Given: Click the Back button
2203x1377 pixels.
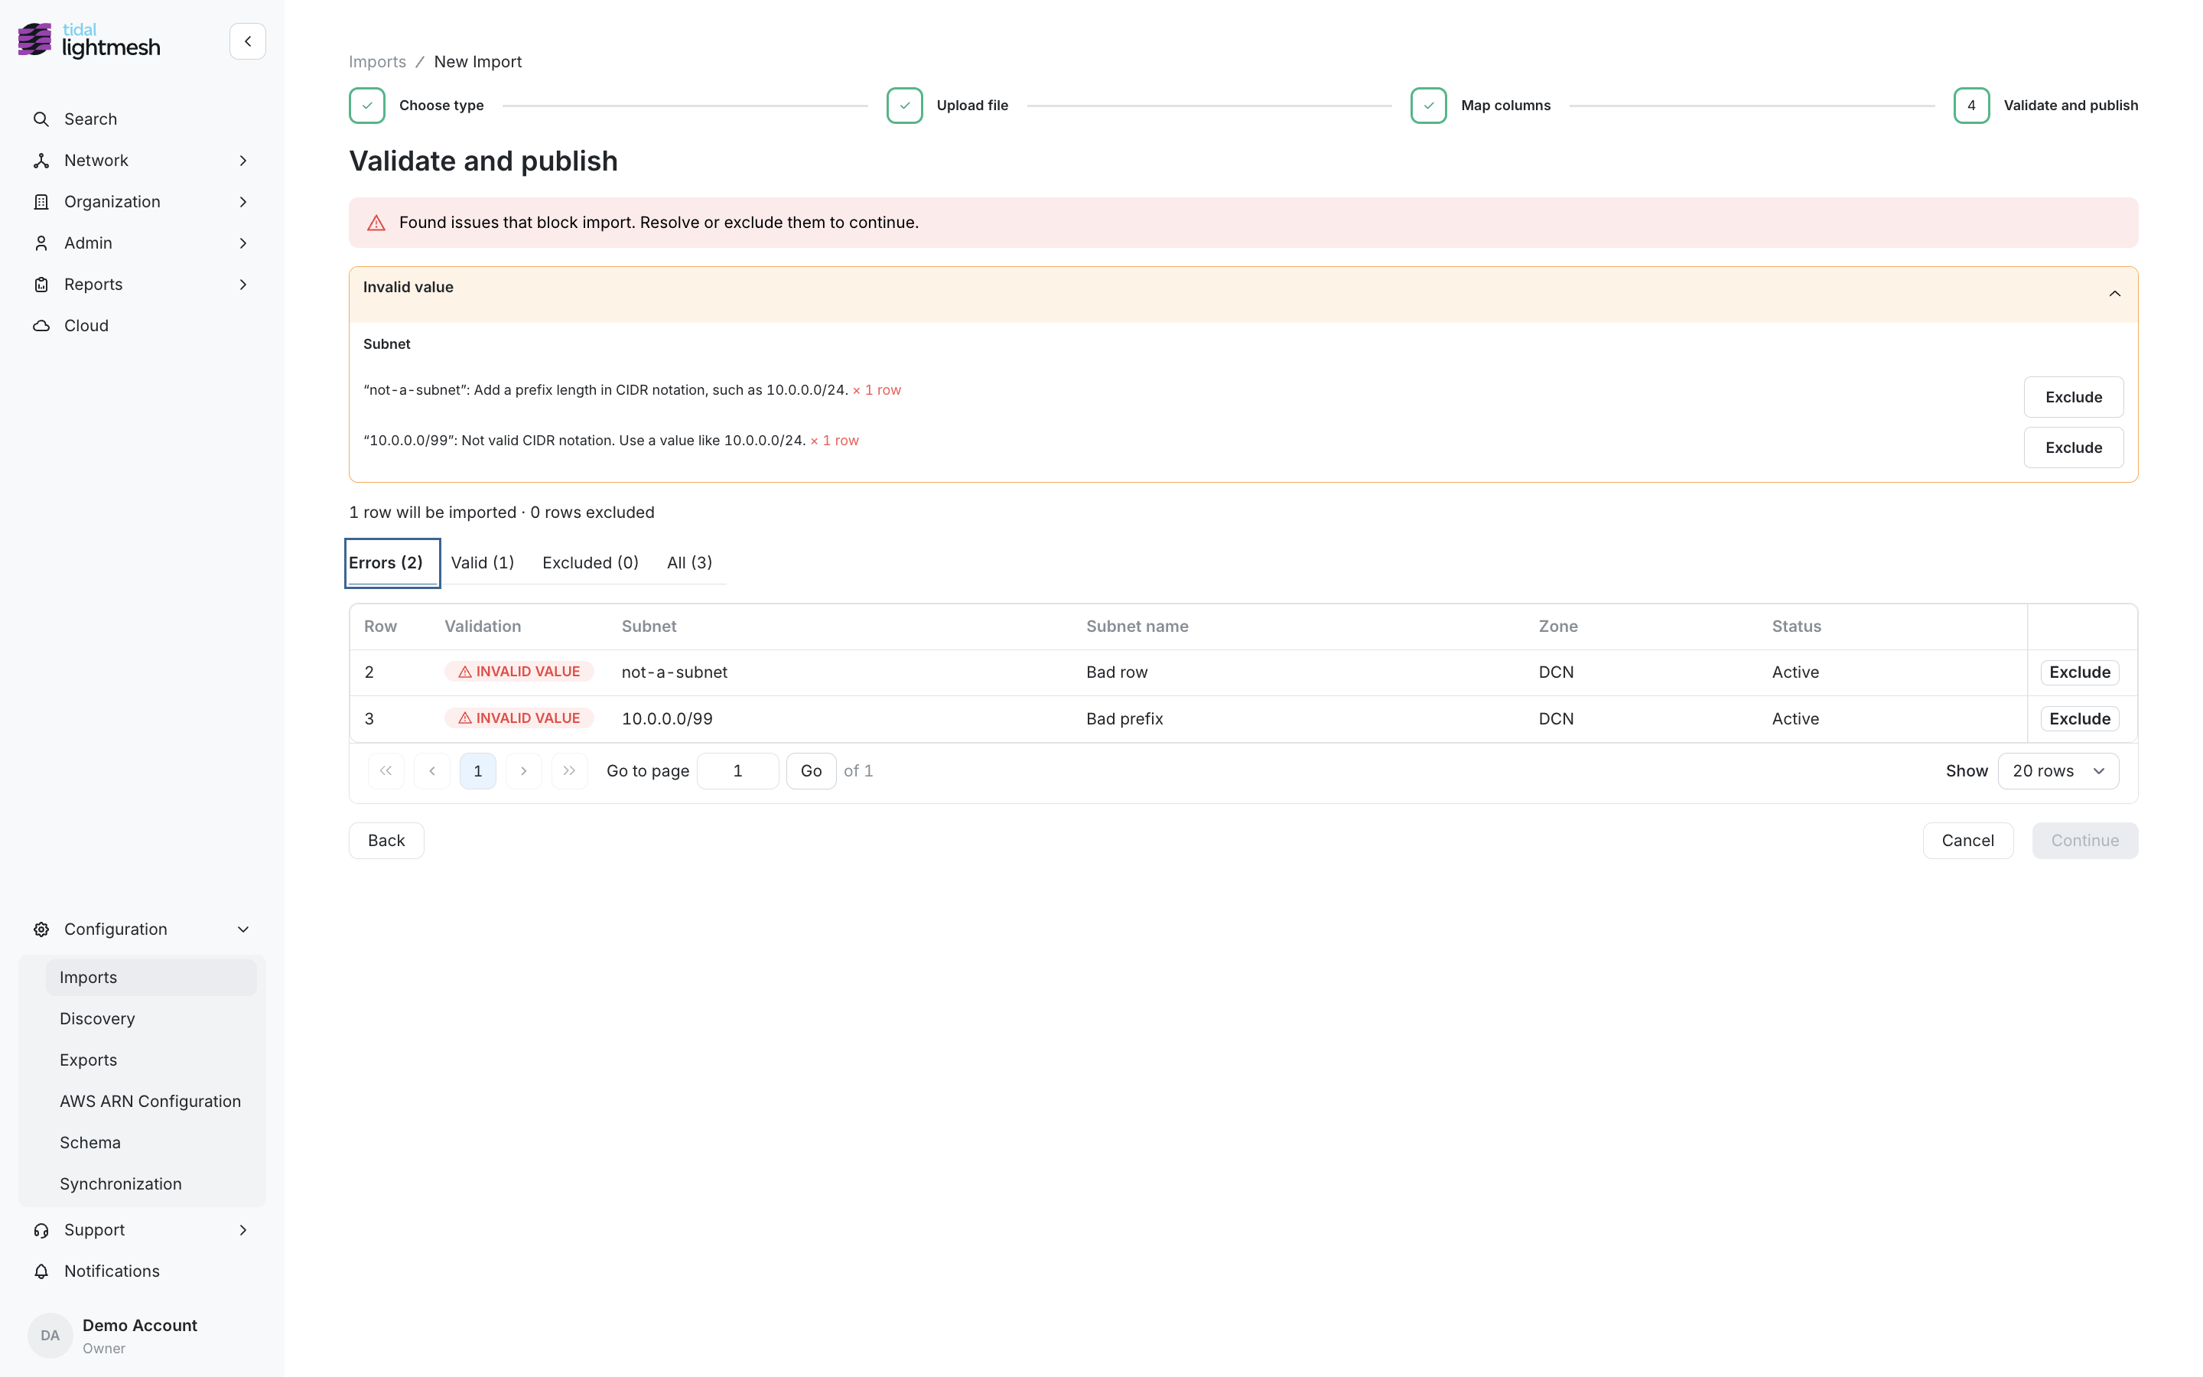Looking at the screenshot, I should (386, 841).
